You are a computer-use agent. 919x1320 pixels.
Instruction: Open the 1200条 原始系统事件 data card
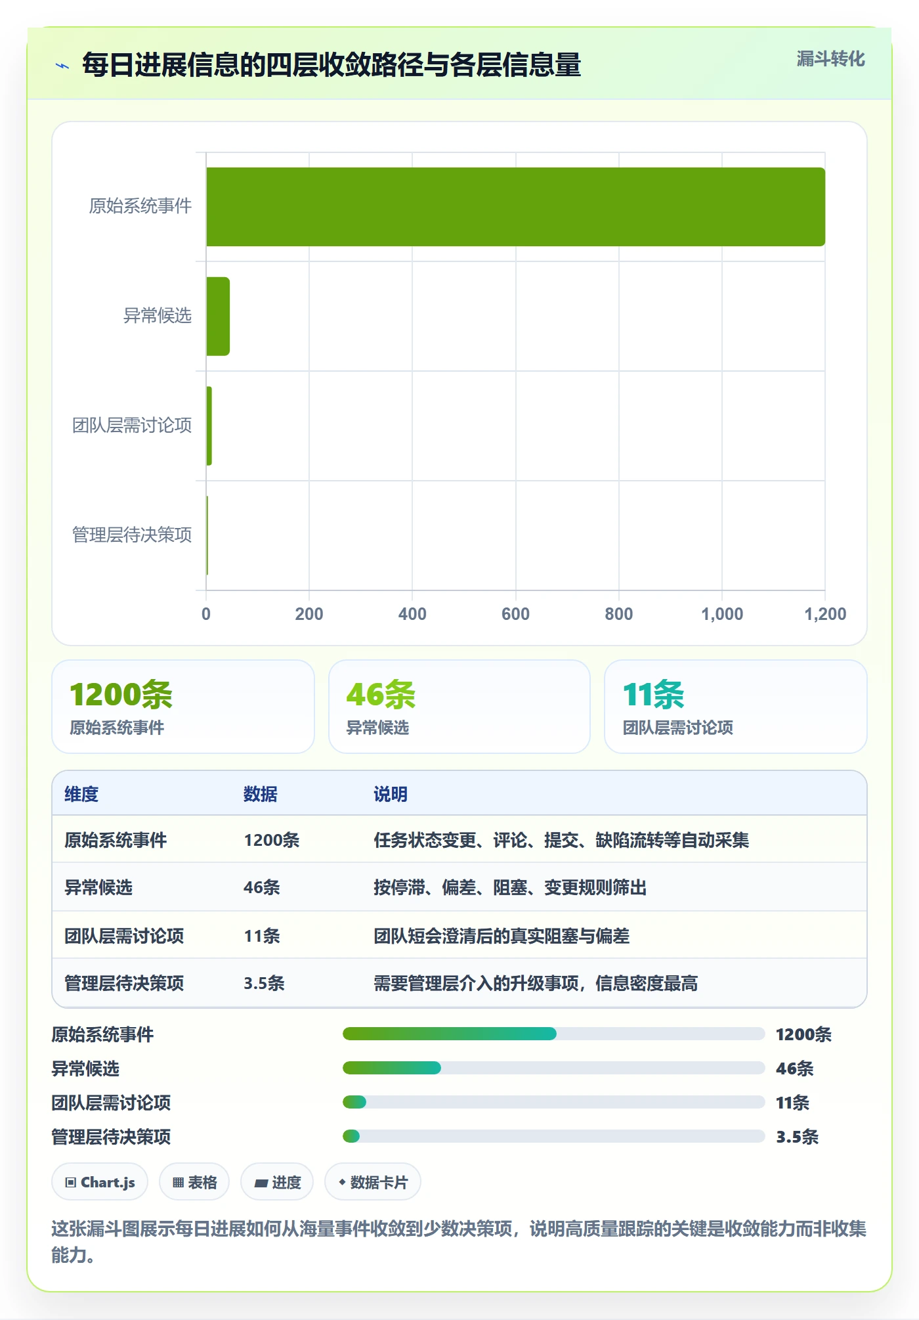183,707
